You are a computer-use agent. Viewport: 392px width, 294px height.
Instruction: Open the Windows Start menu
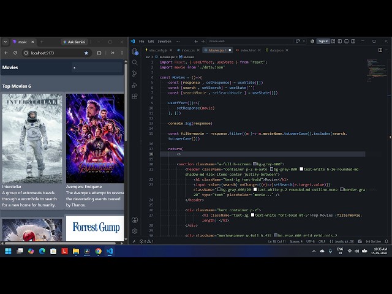8,251
